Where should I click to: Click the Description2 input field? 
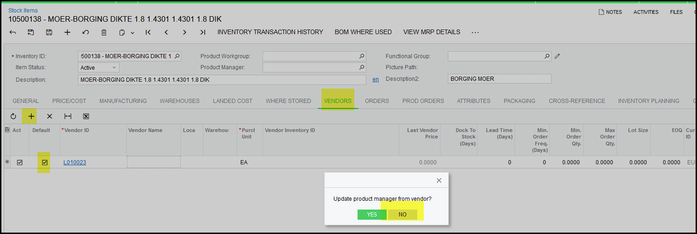(499, 79)
